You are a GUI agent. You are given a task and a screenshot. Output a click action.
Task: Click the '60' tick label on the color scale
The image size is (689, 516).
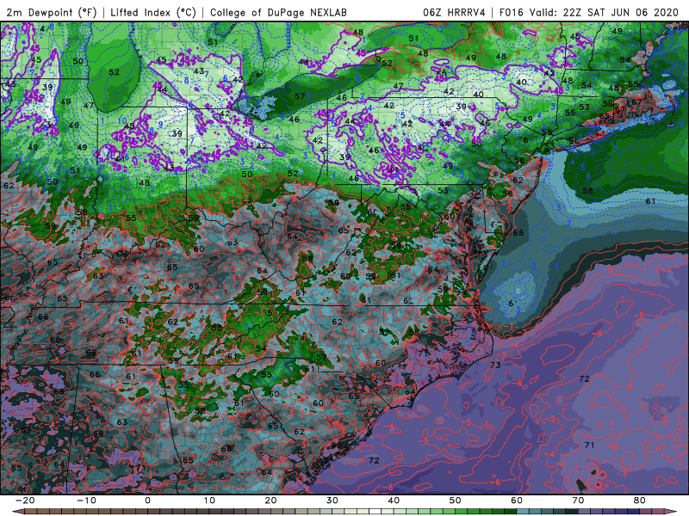[x=517, y=501]
